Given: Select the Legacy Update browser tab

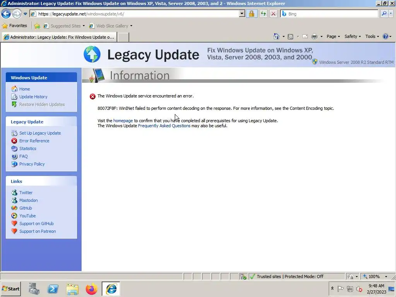Looking at the screenshot, I should 60,37.
